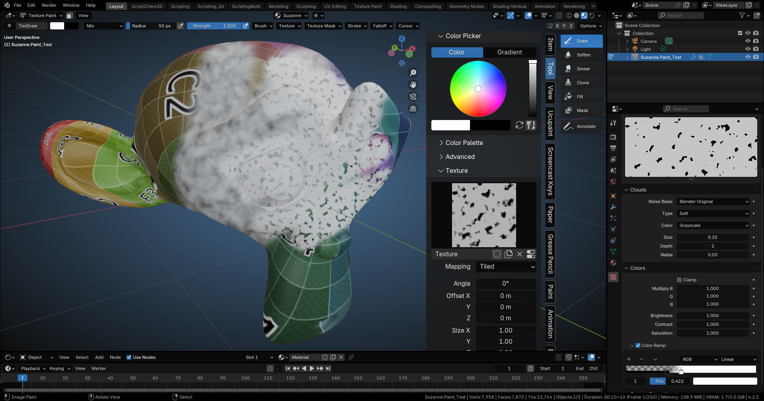
Task: Select the Smear brush tool
Action: (x=581, y=69)
